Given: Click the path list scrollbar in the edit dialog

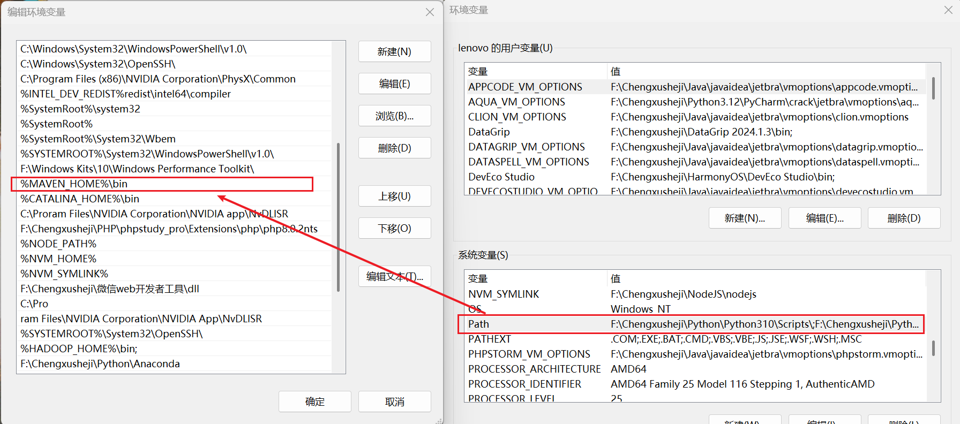Looking at the screenshot, I should (338, 217).
